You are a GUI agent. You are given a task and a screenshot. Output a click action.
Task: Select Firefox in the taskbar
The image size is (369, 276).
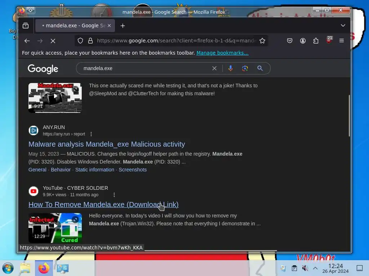(44, 268)
